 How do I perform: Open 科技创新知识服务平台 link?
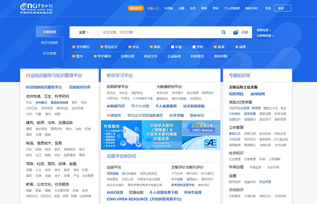[x=44, y=87]
